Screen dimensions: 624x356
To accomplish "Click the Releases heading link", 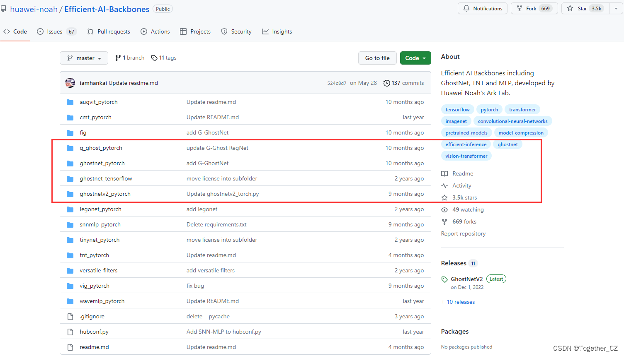I will click(454, 263).
